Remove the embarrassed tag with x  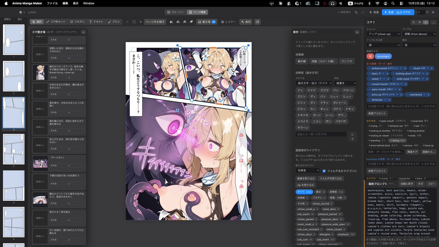405,68
